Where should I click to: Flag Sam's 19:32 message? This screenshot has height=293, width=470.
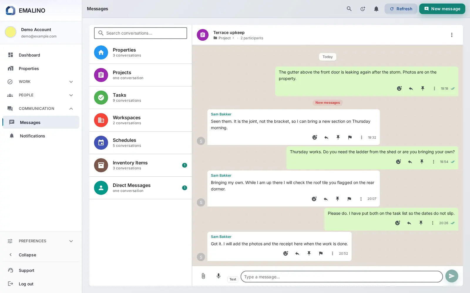pyautogui.click(x=350, y=137)
